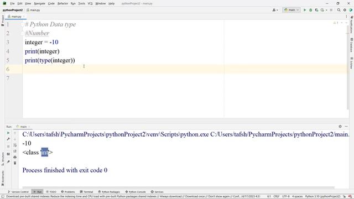
Task: Open the Bookmarks tool window
Action: pos(2,178)
